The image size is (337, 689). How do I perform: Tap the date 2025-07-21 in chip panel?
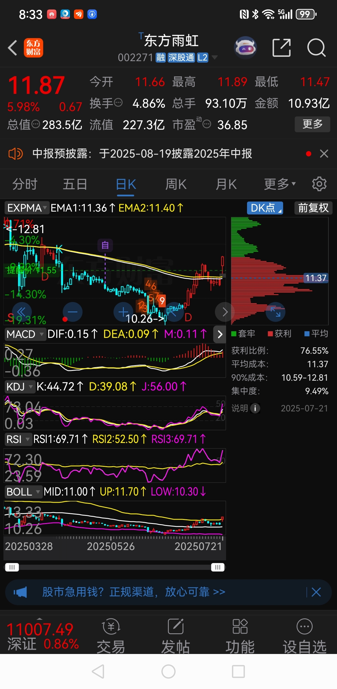coord(304,408)
